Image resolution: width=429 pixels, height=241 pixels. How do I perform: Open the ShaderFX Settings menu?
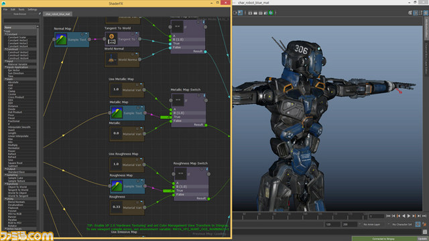pyautogui.click(x=32, y=9)
